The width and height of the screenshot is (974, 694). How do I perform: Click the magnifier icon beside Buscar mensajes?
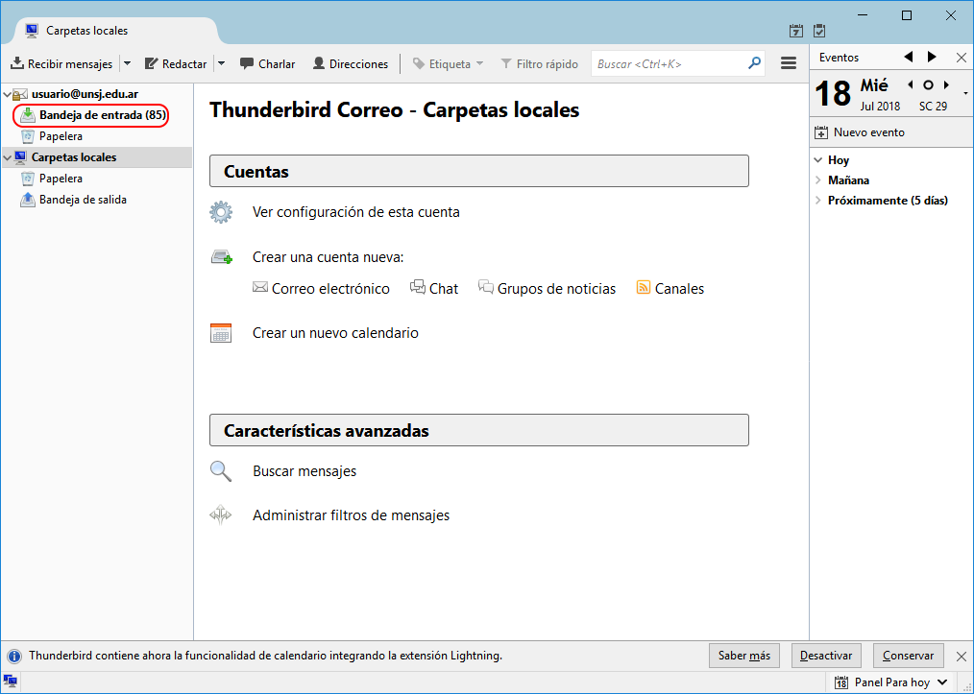coord(221,471)
